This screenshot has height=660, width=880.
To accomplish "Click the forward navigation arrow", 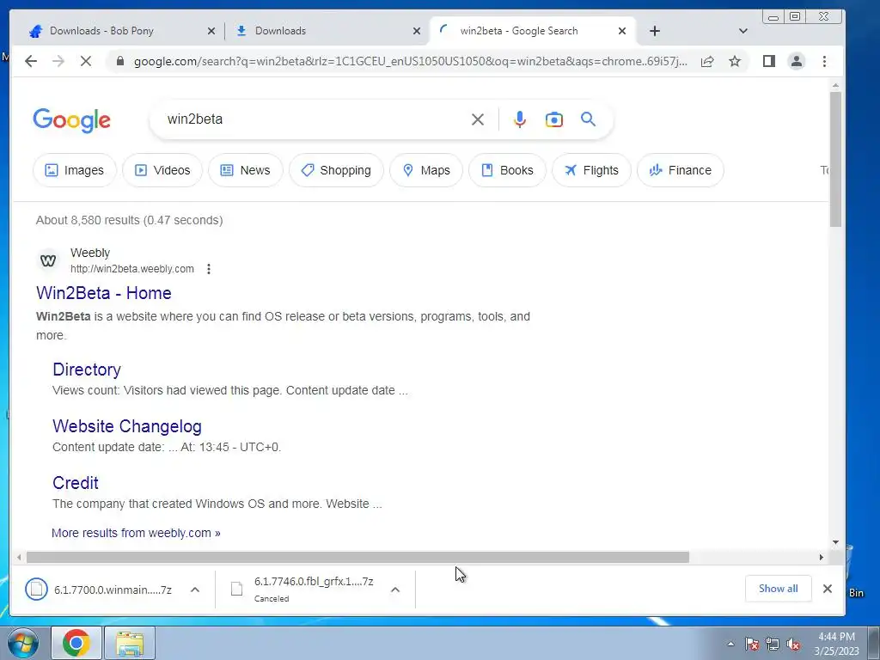I will 58,61.
